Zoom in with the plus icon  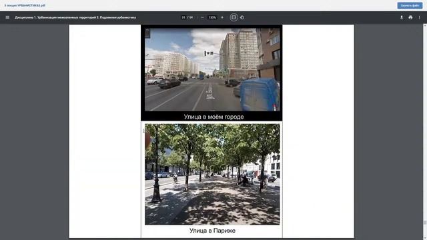tap(222, 17)
